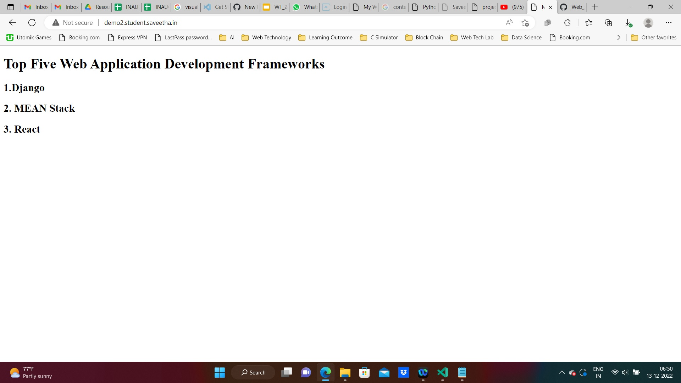Open the Booking.com bookmark

79,37
